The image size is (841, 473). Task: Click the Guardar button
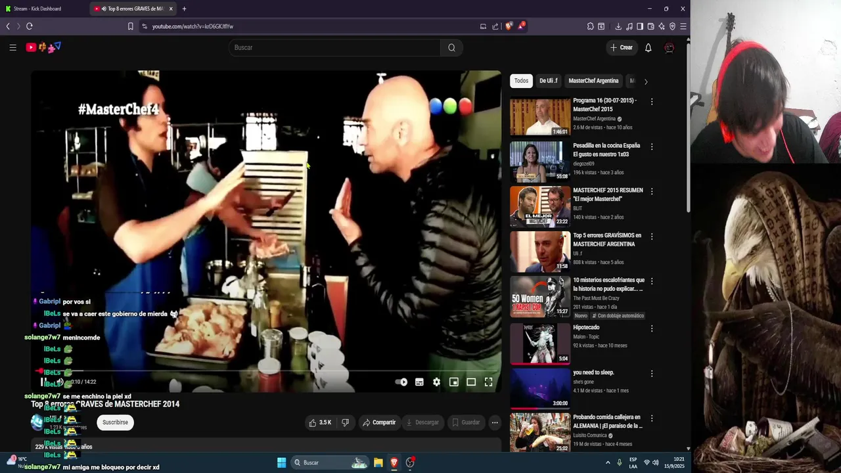click(x=466, y=422)
